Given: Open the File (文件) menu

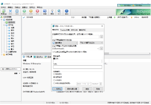Looking at the screenshot, I should [x=3, y=7].
